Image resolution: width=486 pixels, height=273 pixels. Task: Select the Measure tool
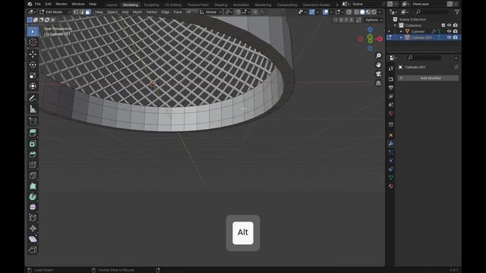click(33, 109)
